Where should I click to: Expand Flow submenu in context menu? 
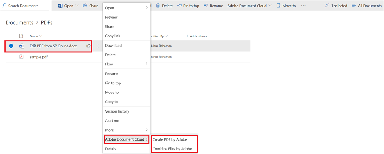coord(147,64)
